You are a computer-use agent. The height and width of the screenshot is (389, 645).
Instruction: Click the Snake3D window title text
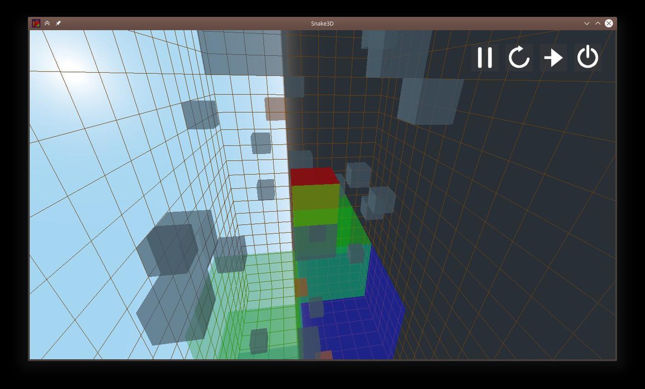coord(322,23)
